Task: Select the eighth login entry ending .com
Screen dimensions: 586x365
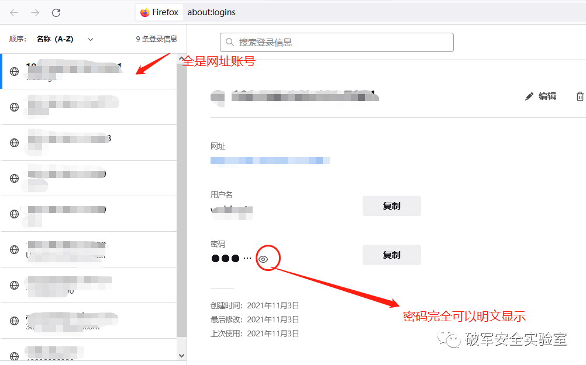Action: click(x=88, y=321)
